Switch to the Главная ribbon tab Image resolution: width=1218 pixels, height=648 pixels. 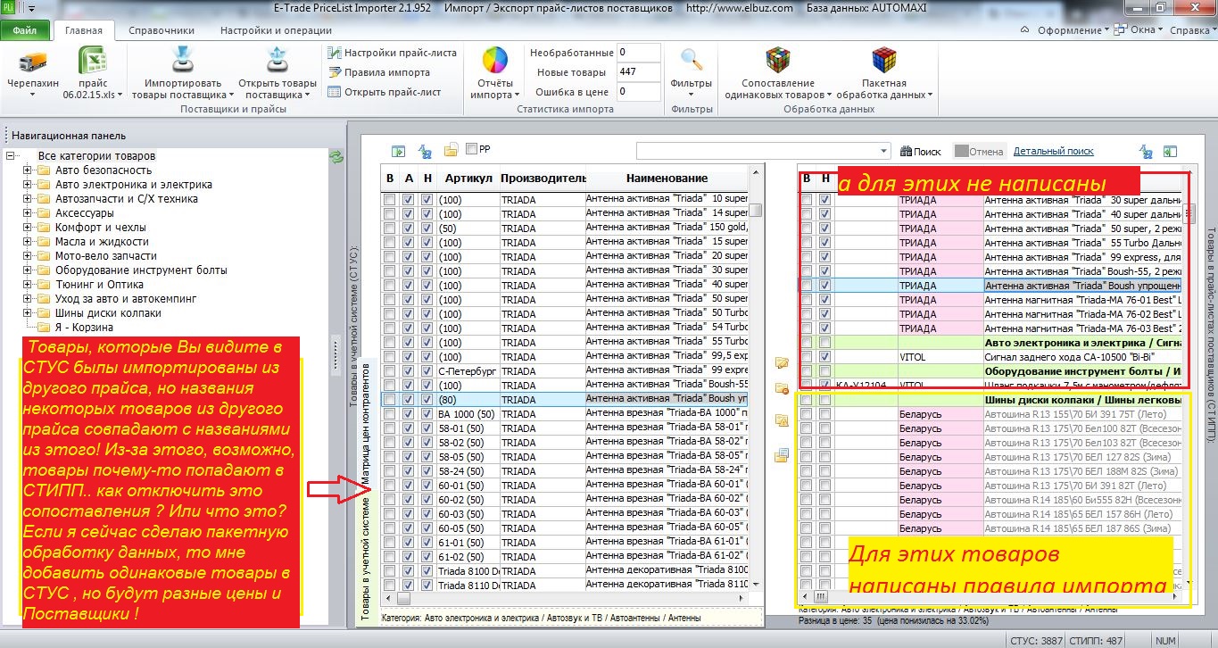click(83, 30)
